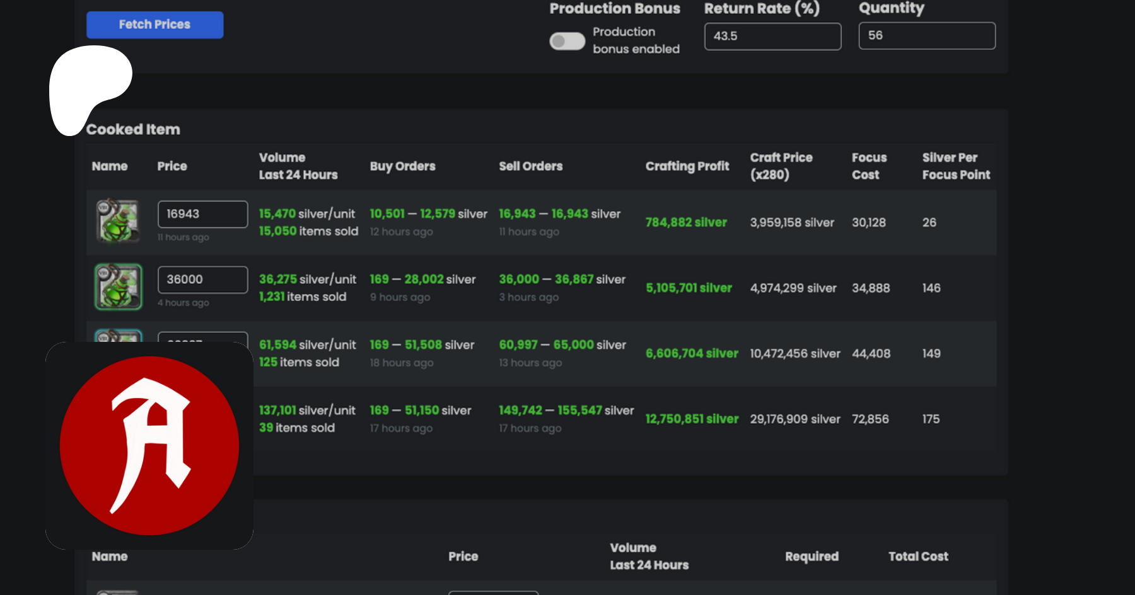Click the Craft Price (x280) column header

tap(781, 166)
